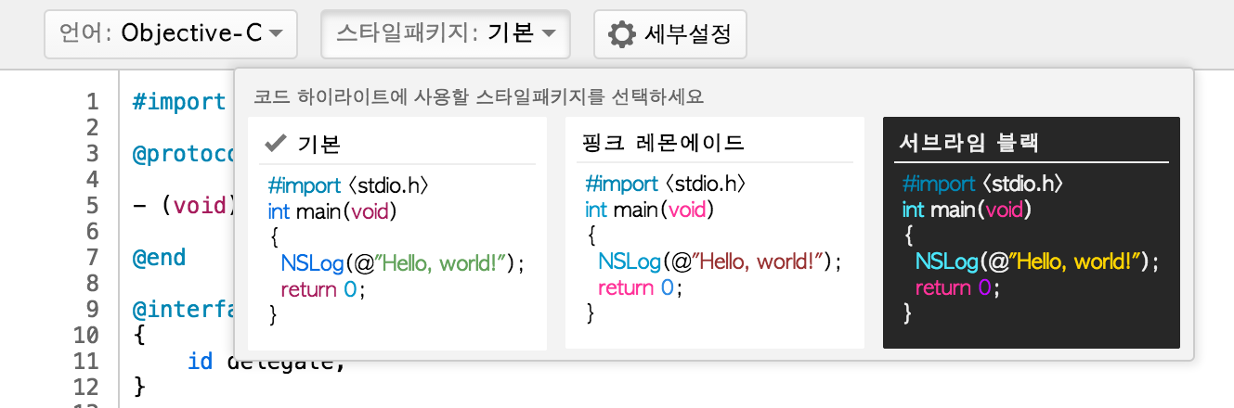The image size is (1234, 408).
Task: Expand the 스타일패키지 dropdown
Action: [x=445, y=34]
